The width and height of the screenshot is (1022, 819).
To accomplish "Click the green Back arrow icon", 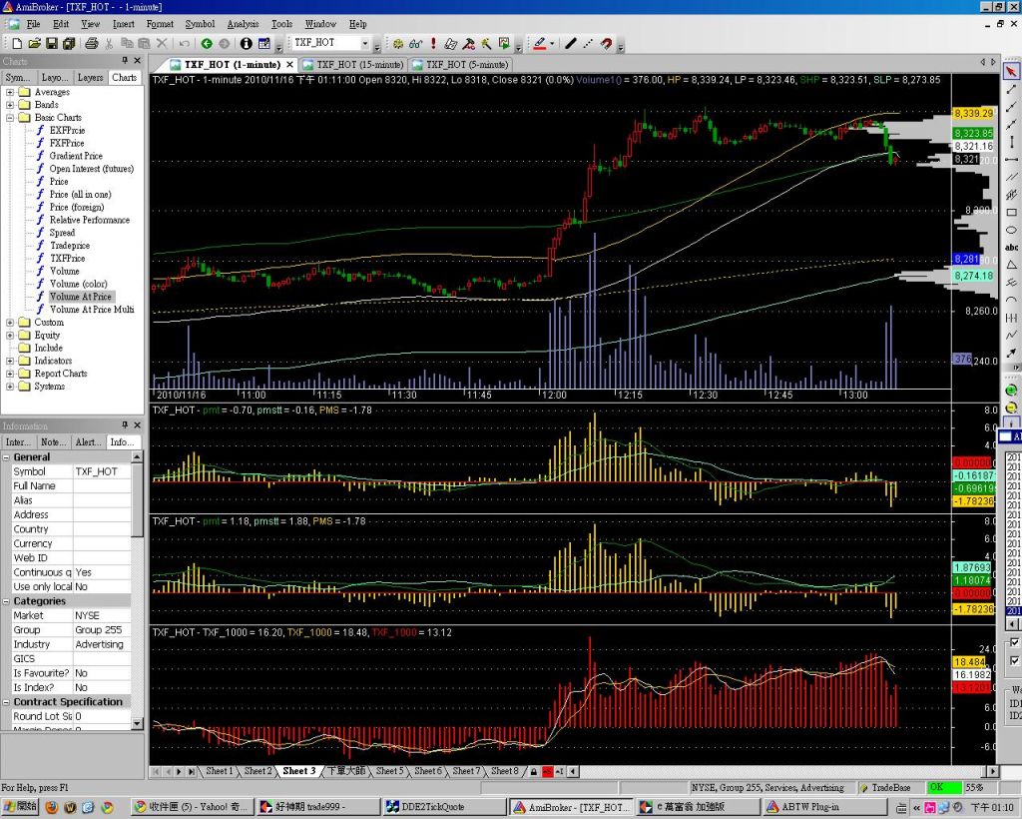I will click(x=207, y=43).
